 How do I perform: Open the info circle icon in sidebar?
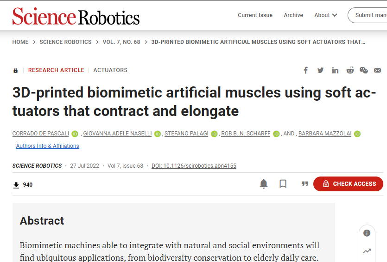(367, 233)
